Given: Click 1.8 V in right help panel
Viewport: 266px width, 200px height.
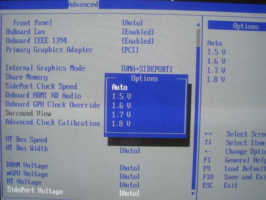Looking at the screenshot, I should coord(216,79).
